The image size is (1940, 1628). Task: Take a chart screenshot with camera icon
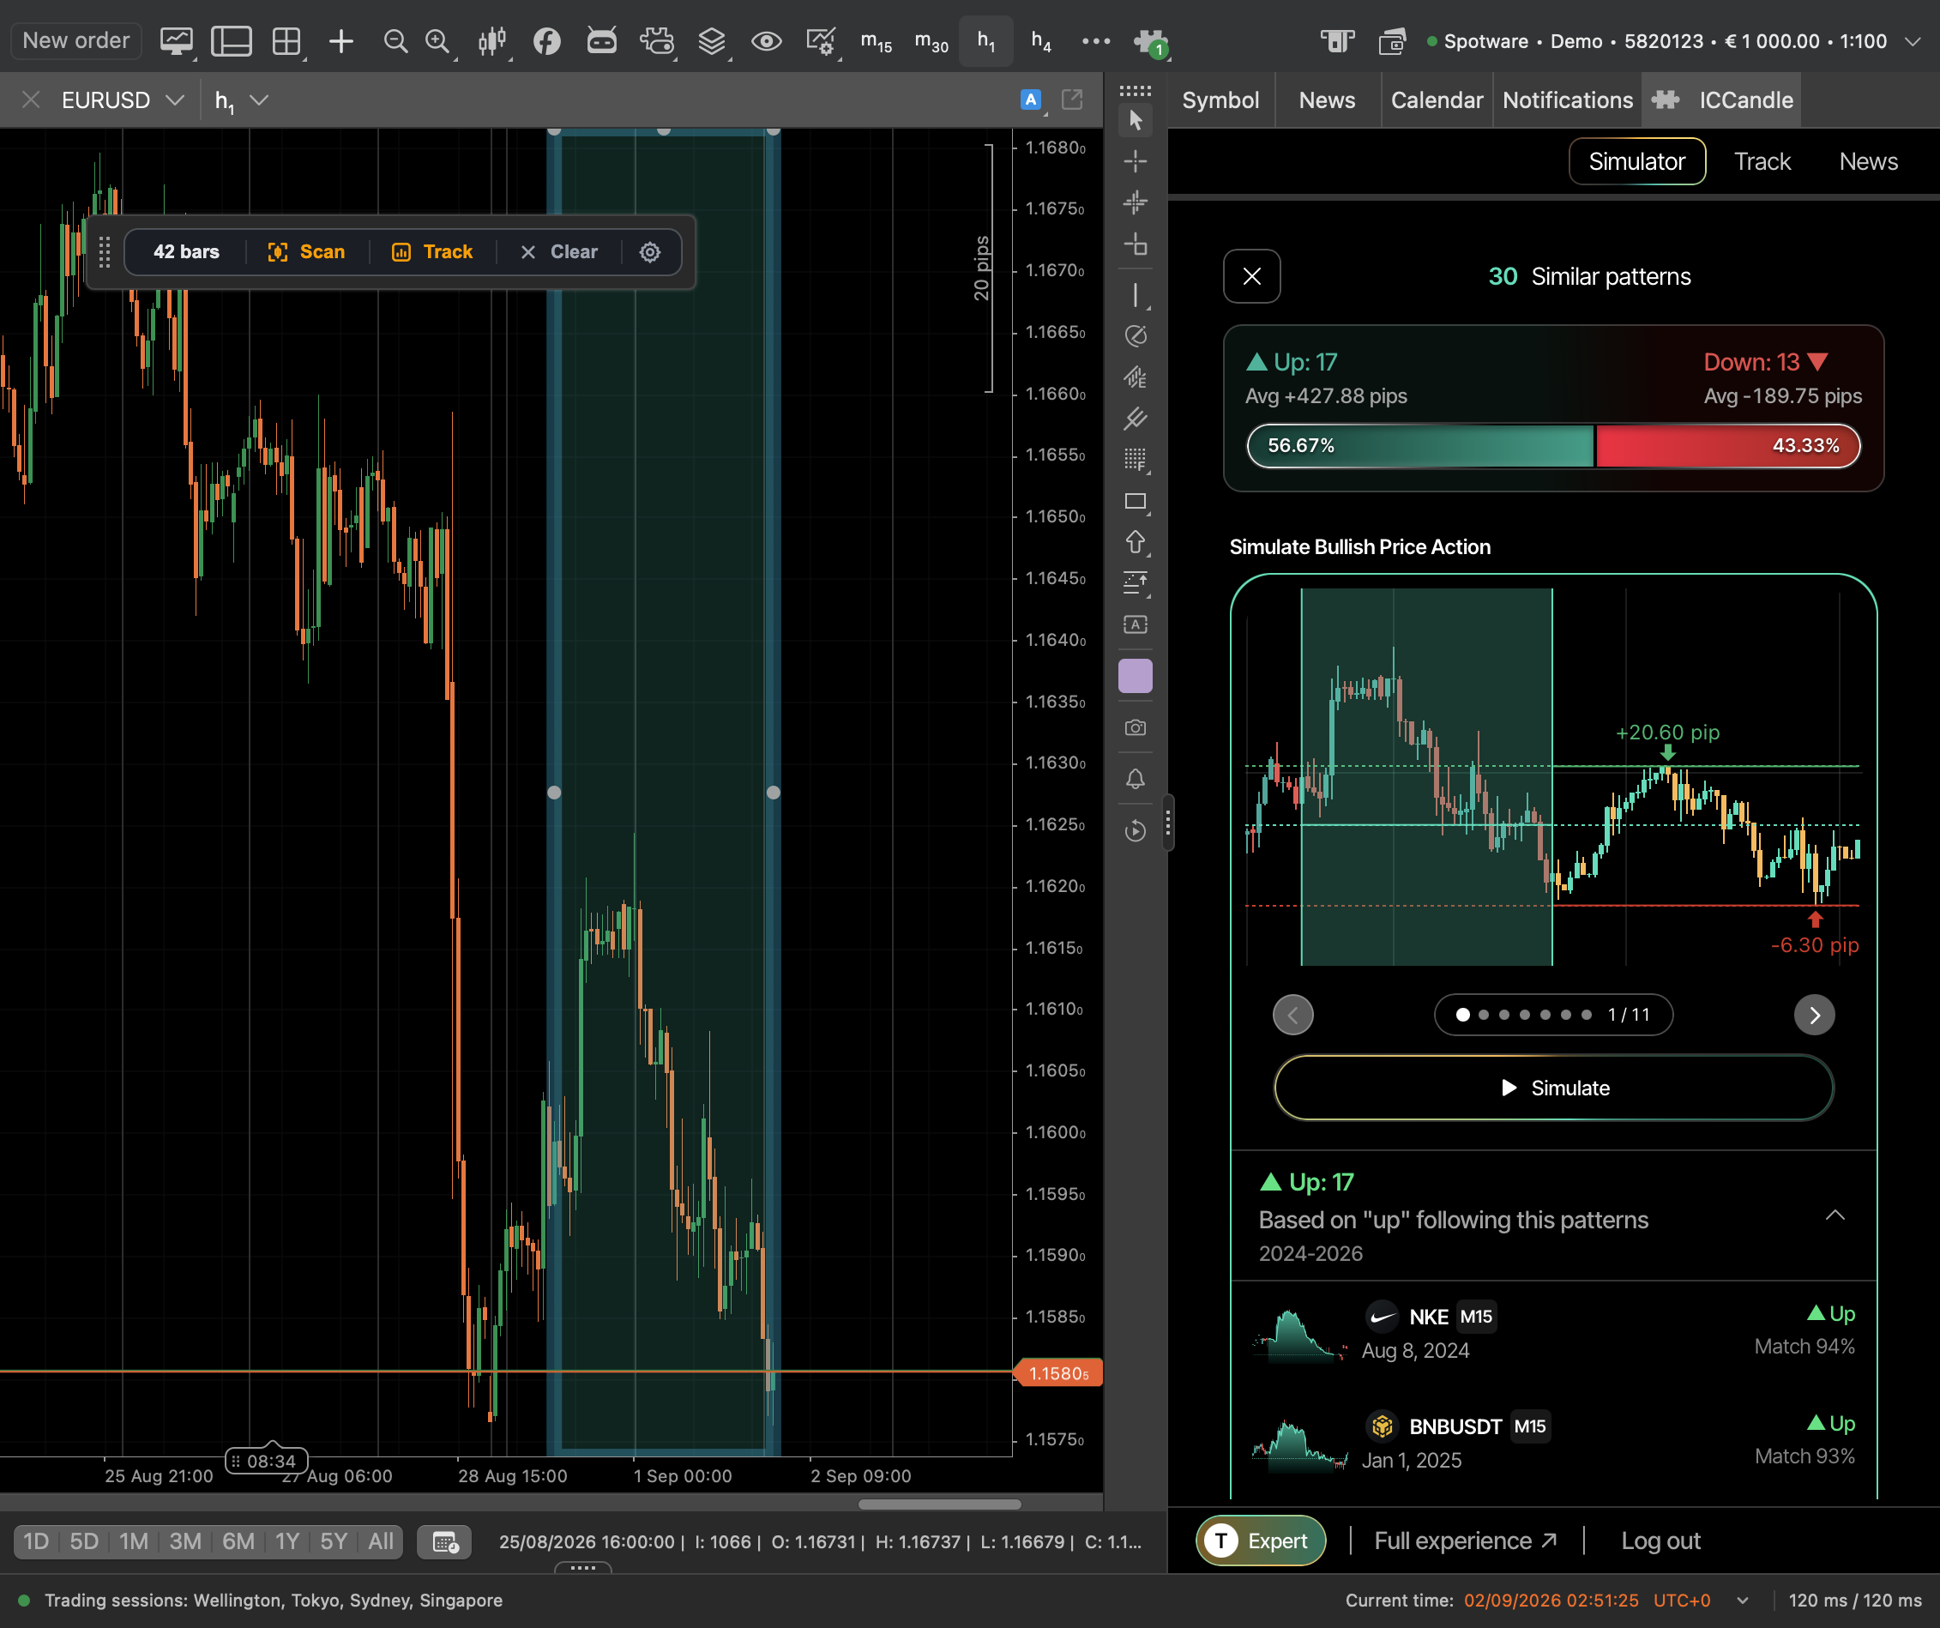(1136, 728)
